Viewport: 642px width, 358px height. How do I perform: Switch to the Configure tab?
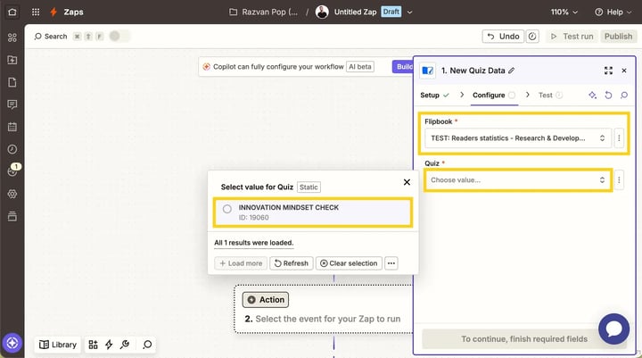(x=494, y=96)
